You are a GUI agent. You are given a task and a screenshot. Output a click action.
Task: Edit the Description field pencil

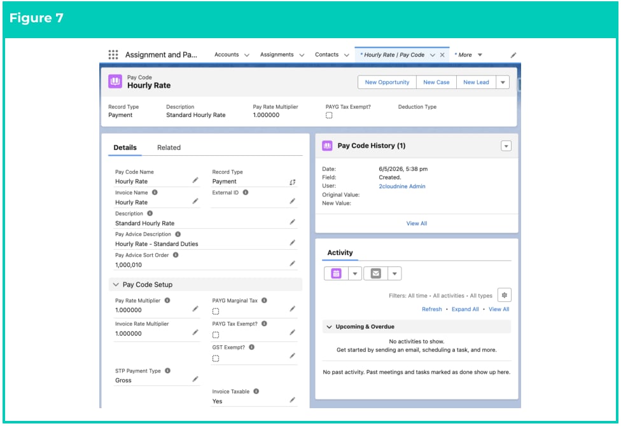(x=292, y=222)
